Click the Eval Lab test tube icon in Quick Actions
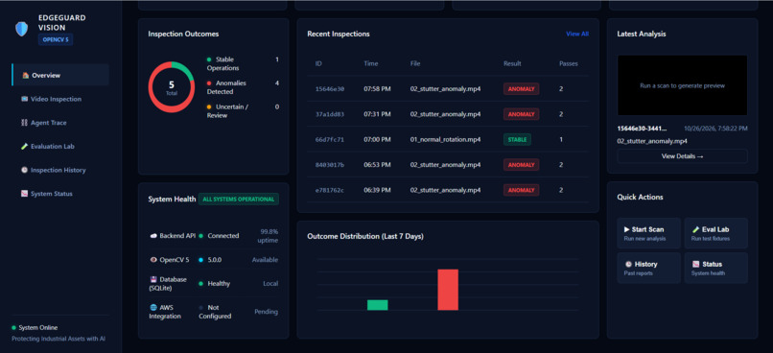This screenshot has height=353, width=773. [695, 229]
